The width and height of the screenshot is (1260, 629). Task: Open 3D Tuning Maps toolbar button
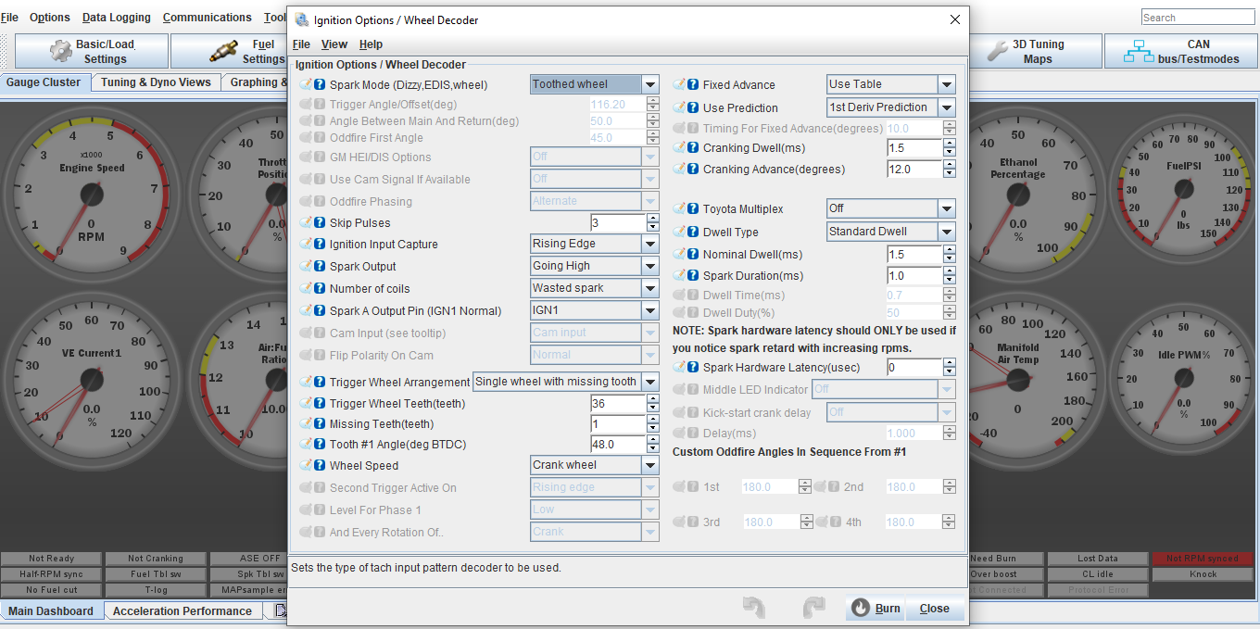point(1036,52)
